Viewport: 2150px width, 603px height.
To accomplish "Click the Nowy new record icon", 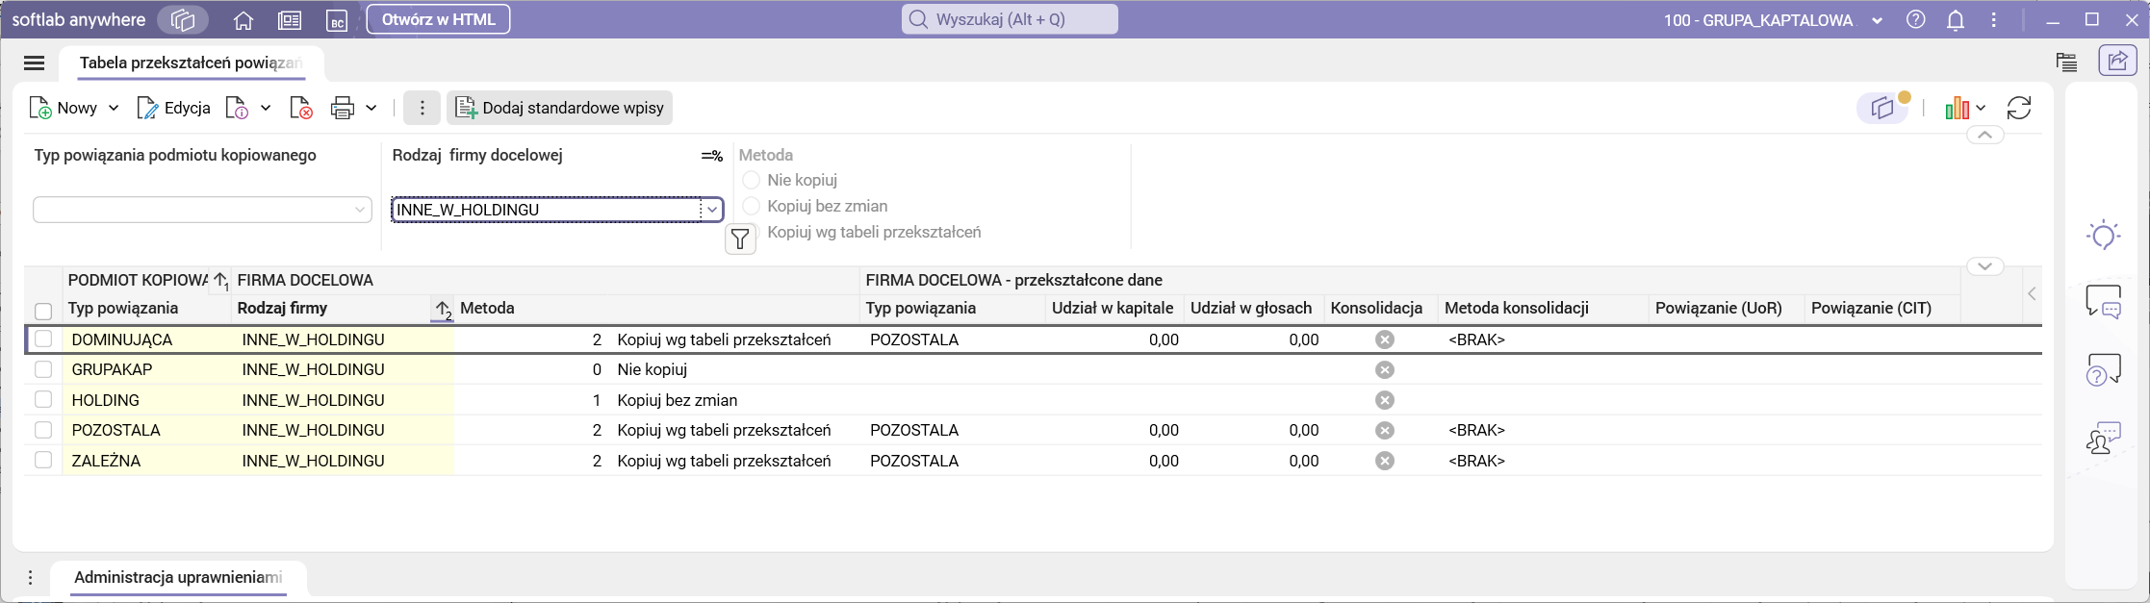I will pos(40,108).
